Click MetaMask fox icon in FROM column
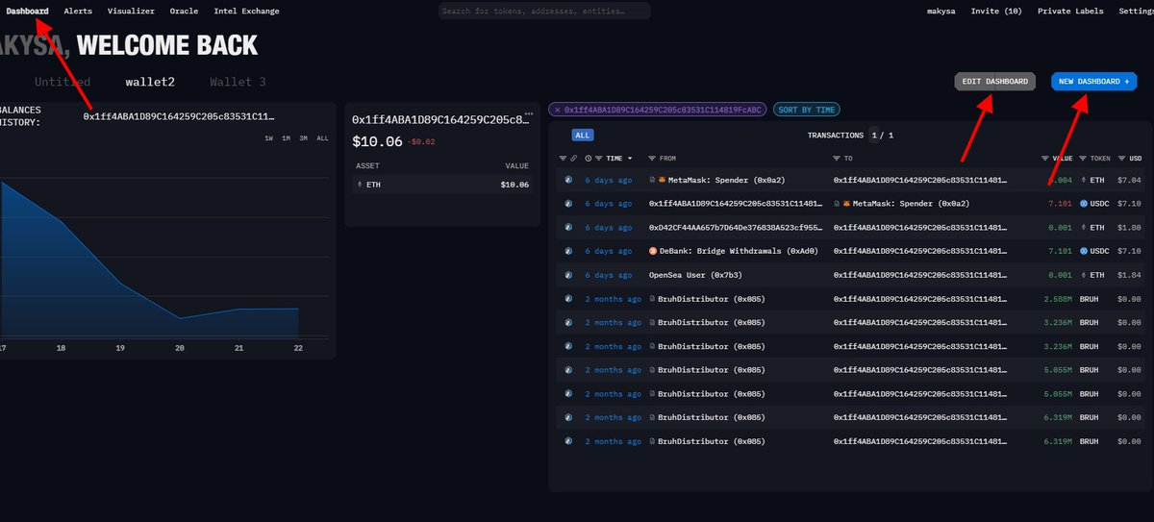 (662, 180)
